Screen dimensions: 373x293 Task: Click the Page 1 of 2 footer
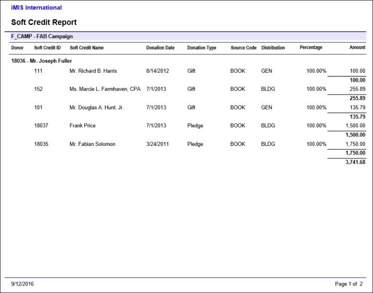click(349, 284)
